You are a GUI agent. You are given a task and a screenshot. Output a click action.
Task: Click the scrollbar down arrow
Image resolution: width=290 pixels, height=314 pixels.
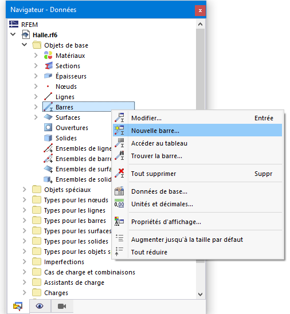(x=200, y=294)
